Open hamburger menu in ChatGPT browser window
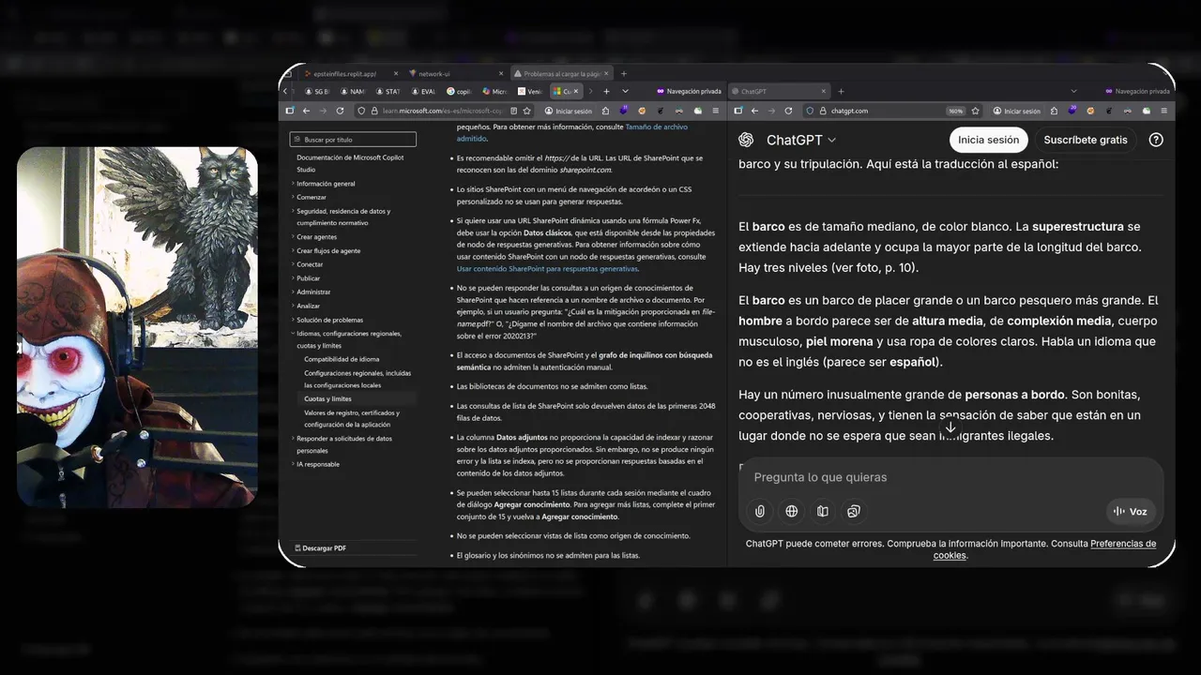Screen dimensions: 1201x675 click(1165, 111)
